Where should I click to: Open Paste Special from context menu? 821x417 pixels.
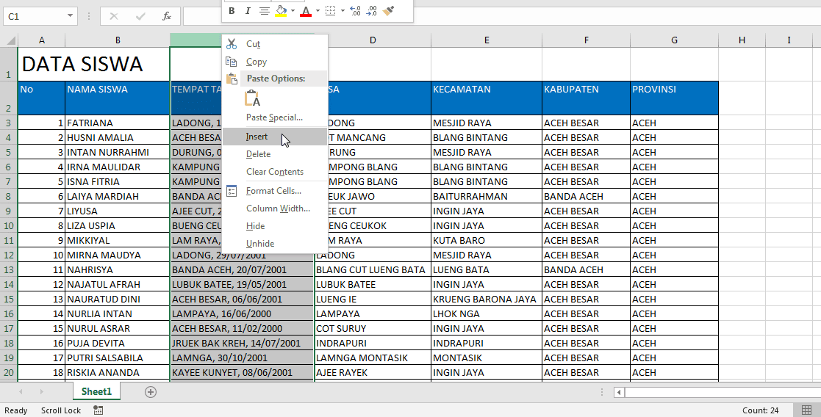pos(275,117)
